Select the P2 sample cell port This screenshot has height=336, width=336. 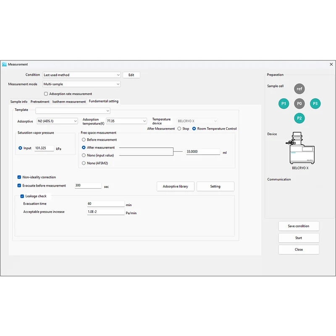point(299,118)
